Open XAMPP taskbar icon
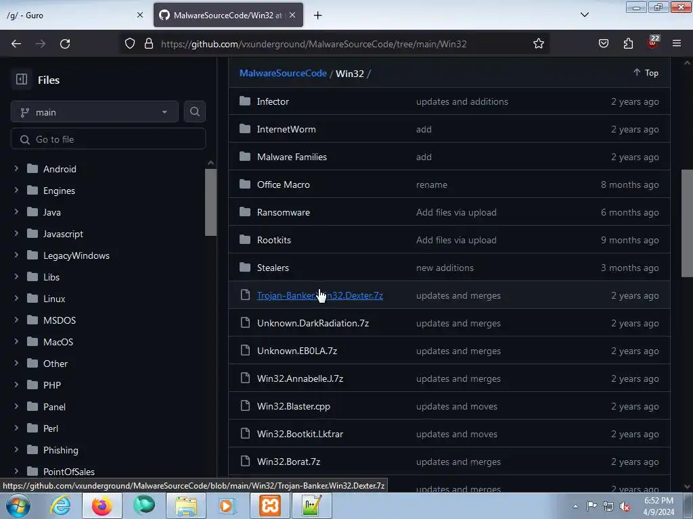693x519 pixels. pyautogui.click(x=270, y=505)
